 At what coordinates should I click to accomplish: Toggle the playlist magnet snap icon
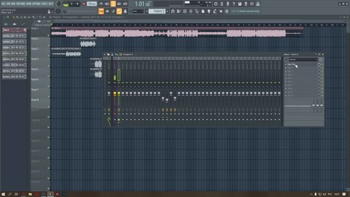(8, 17)
